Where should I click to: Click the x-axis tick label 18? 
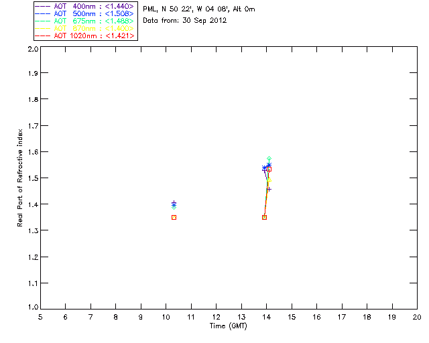[367, 317]
